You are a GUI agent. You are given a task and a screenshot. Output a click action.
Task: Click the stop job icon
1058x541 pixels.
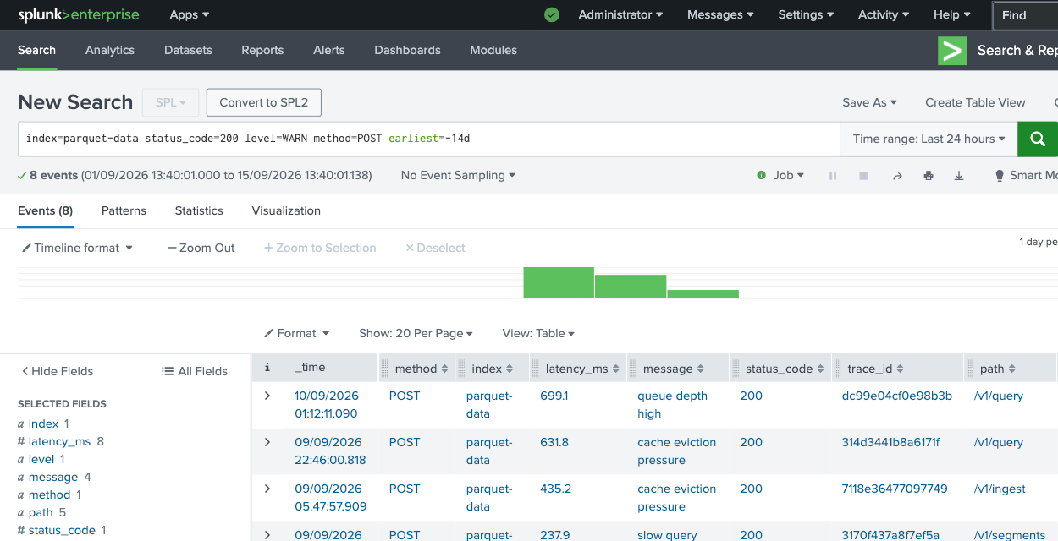(864, 176)
